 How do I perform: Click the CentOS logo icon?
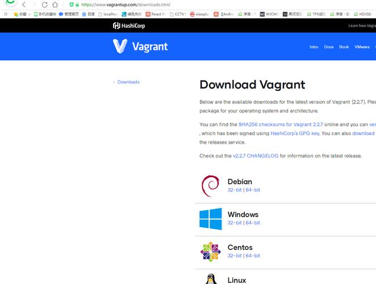pos(210,252)
